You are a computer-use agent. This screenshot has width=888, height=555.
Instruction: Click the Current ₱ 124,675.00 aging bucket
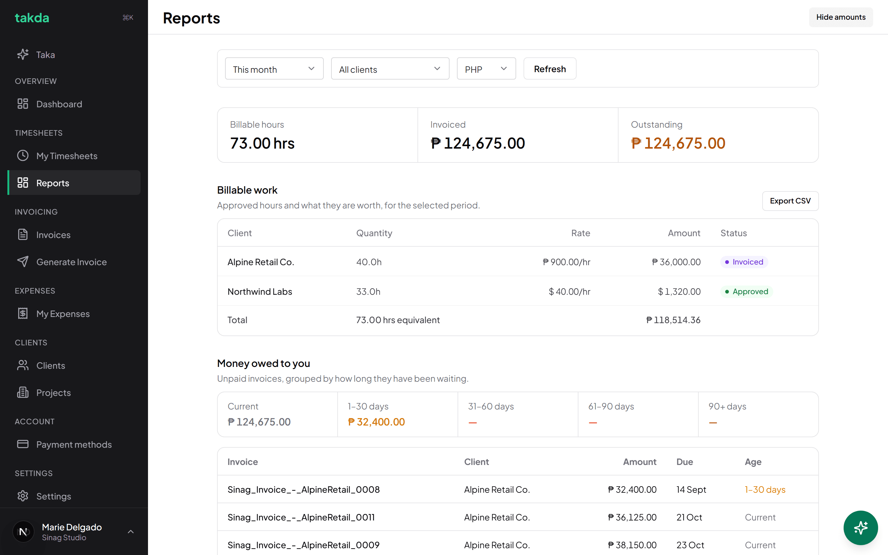[x=277, y=414]
